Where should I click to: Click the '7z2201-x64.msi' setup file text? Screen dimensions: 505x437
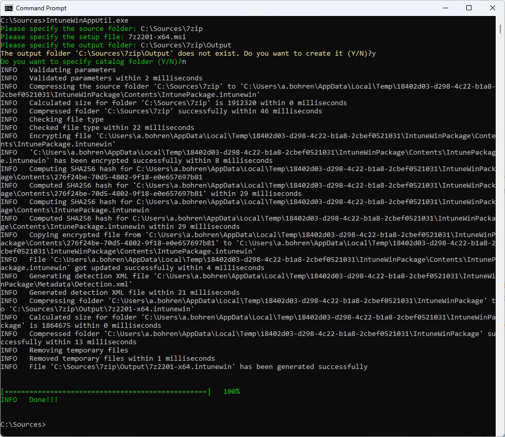pos(157,37)
